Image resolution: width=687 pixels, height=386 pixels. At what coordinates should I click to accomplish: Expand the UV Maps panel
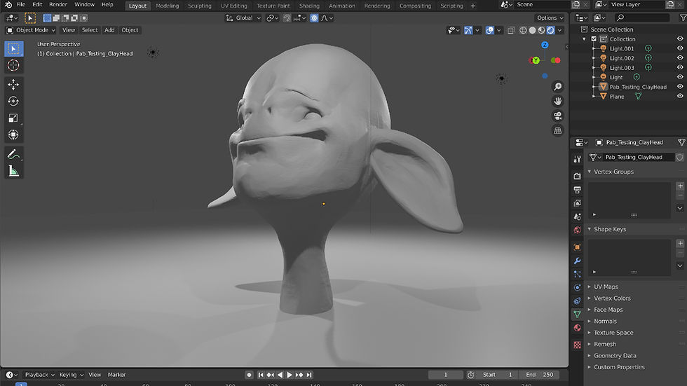[x=606, y=287]
